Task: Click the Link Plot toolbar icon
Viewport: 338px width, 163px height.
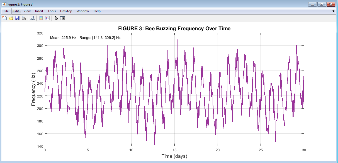Action: pos(32,18)
